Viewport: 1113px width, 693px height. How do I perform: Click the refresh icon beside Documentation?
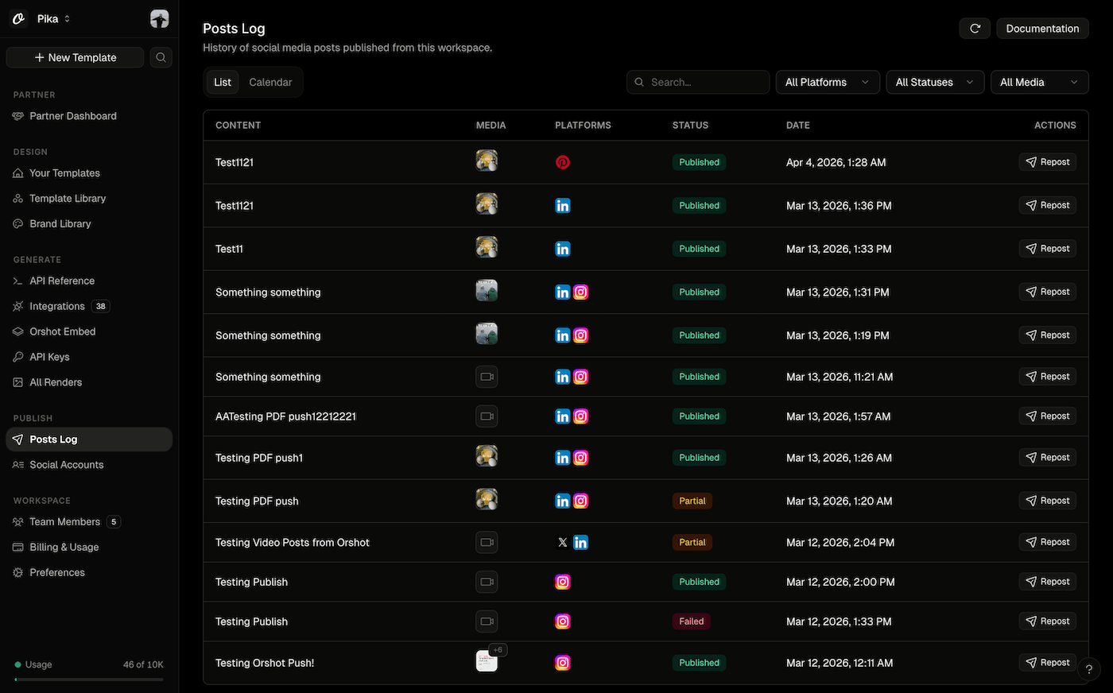pos(975,29)
